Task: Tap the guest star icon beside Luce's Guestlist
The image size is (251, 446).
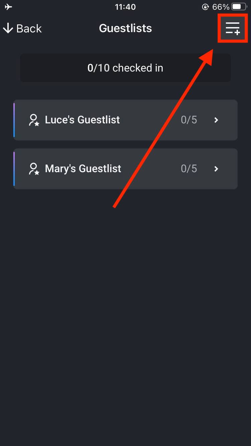Action: pyautogui.click(x=34, y=120)
